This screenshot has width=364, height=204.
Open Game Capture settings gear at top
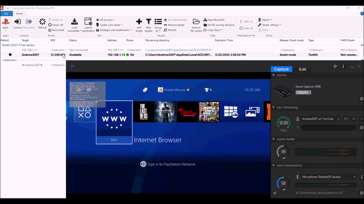coord(335,66)
